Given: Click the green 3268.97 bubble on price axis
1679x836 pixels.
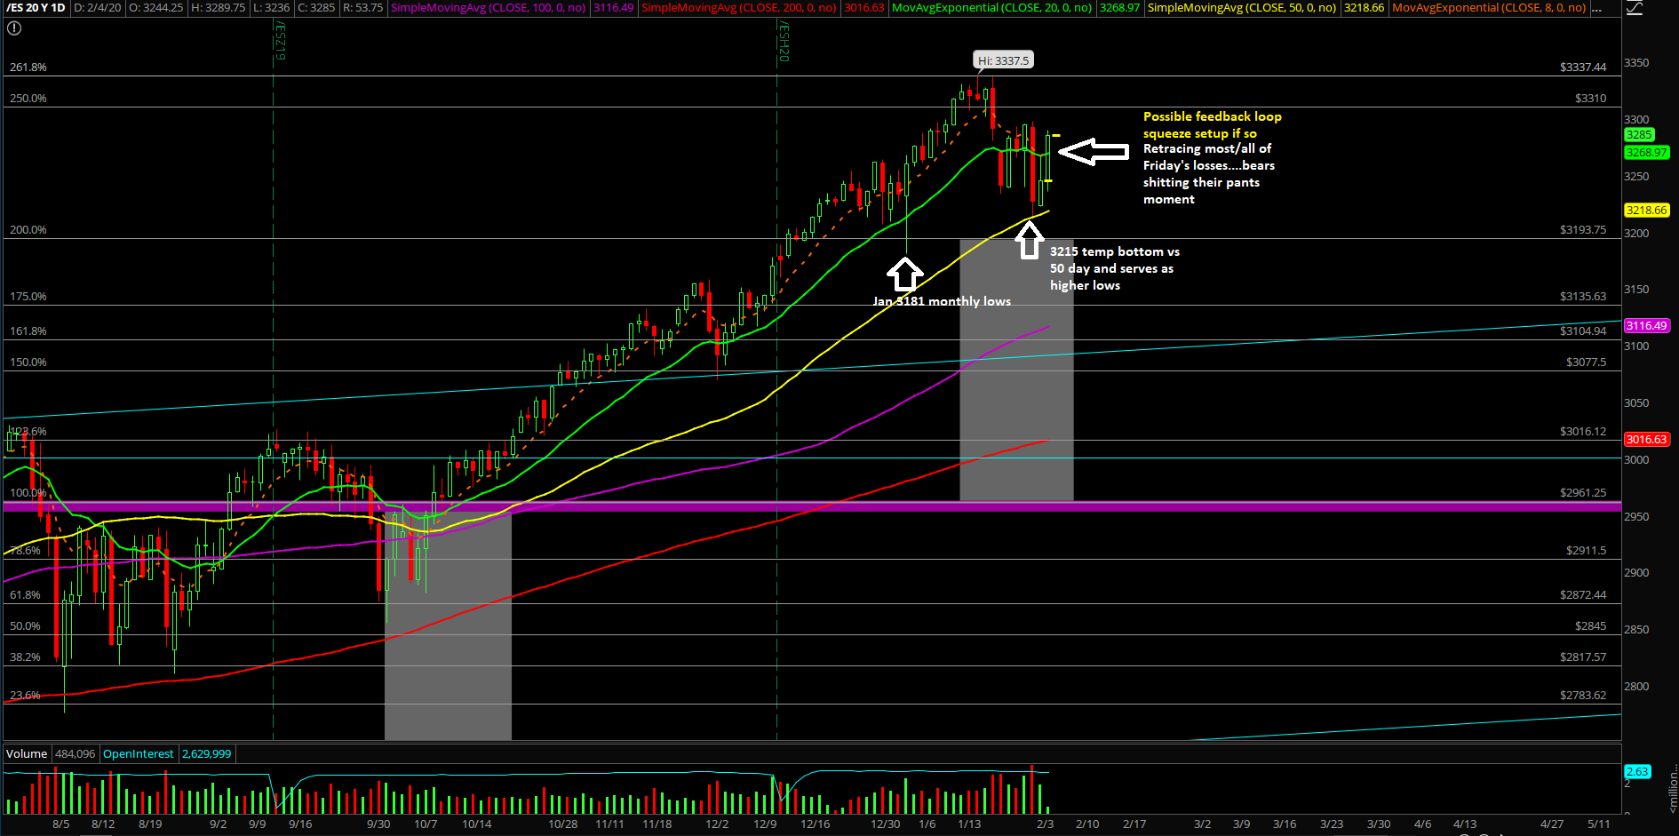Looking at the screenshot, I should point(1646,153).
